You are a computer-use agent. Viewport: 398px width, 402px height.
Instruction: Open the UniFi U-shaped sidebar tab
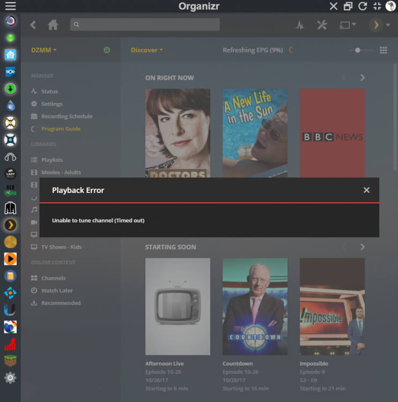pyautogui.click(x=10, y=310)
